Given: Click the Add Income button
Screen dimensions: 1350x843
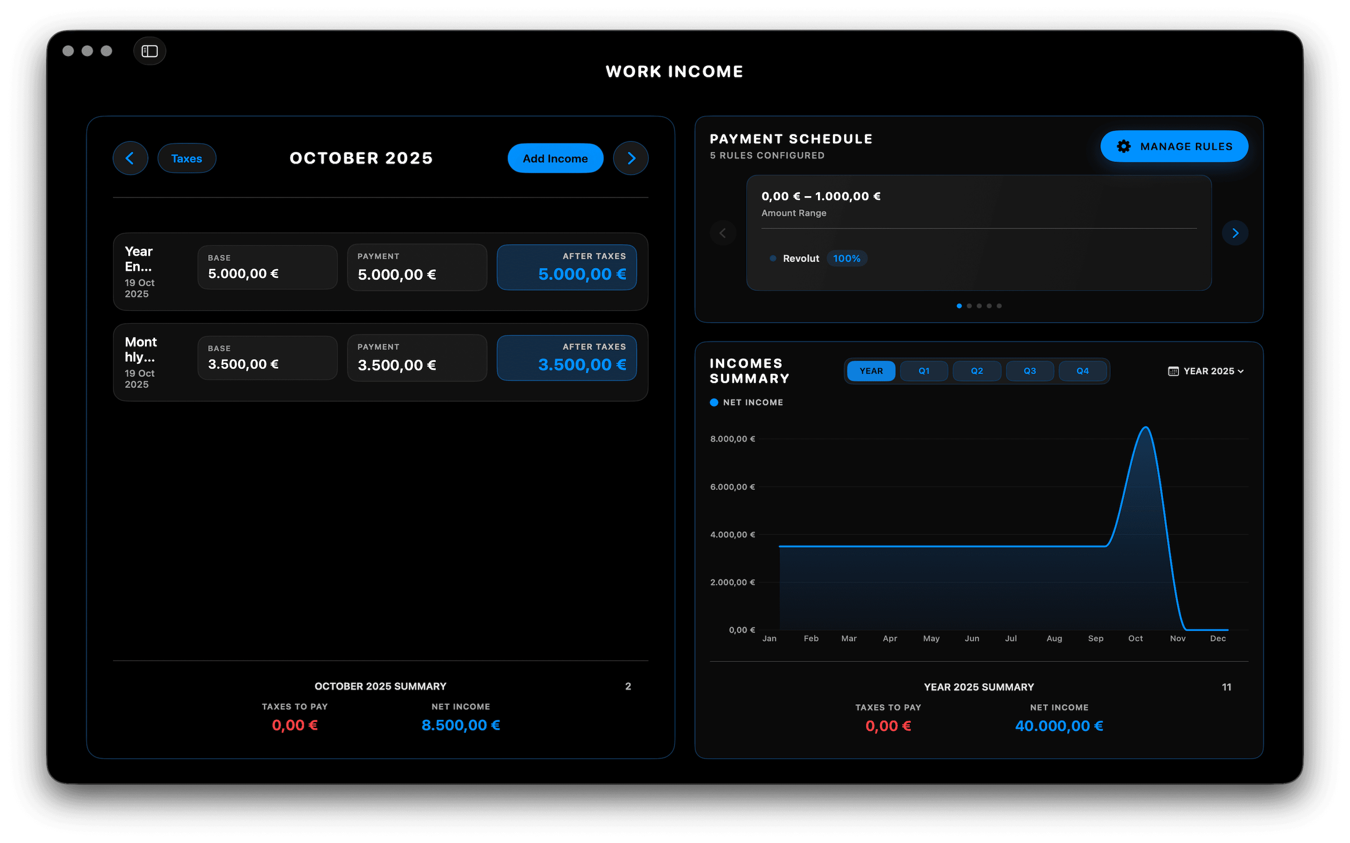Looking at the screenshot, I should coord(555,158).
